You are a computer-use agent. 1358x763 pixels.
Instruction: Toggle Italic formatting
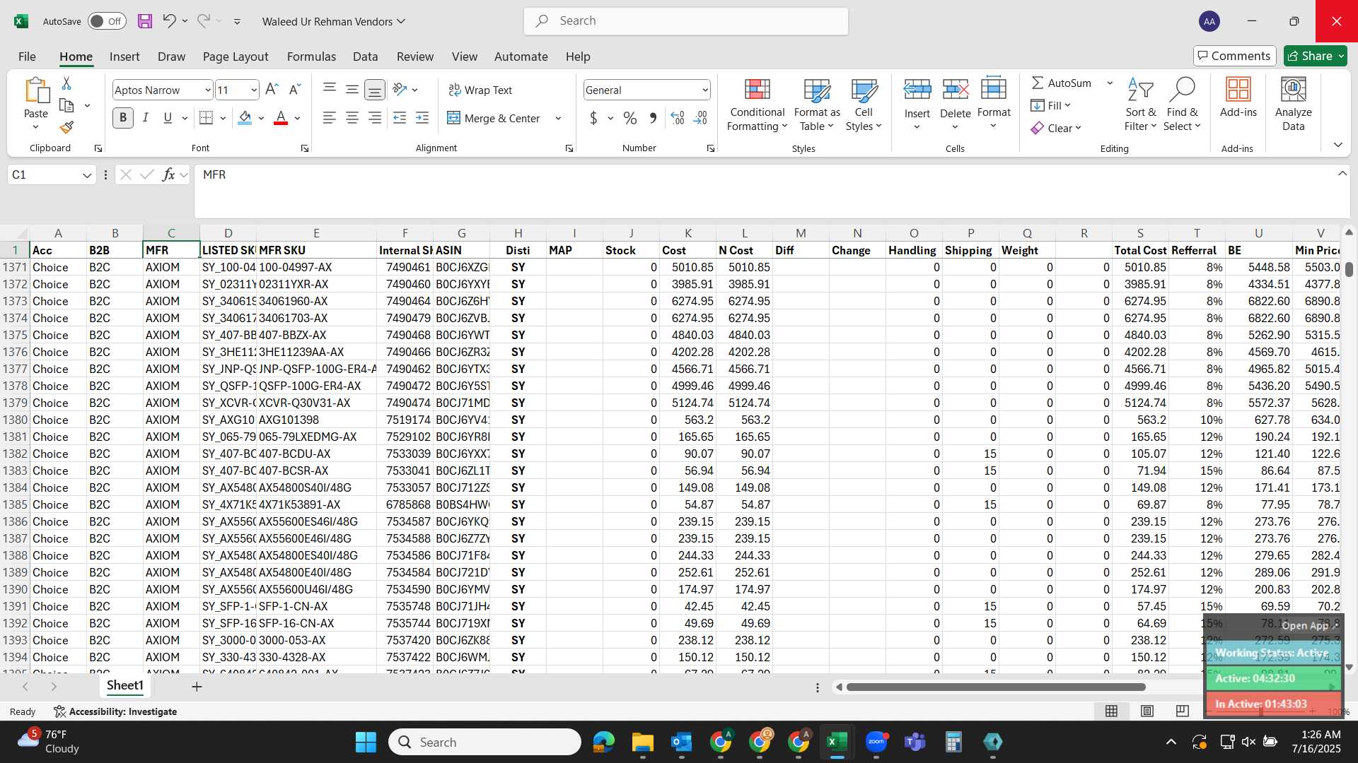coord(146,118)
